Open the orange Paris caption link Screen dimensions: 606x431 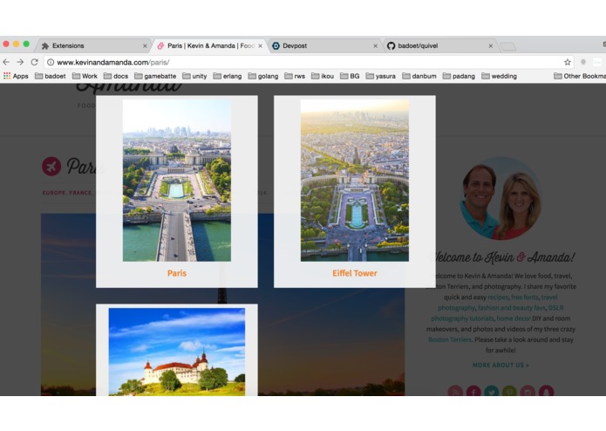(177, 273)
